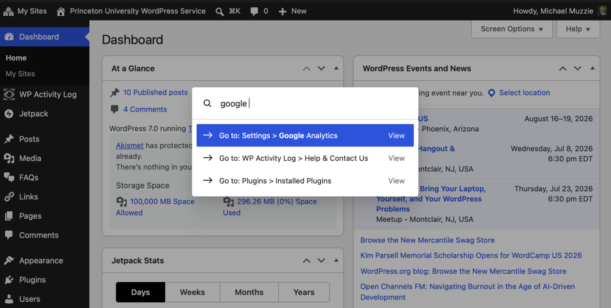
Task: Open the Home submenu item
Action: (x=16, y=58)
